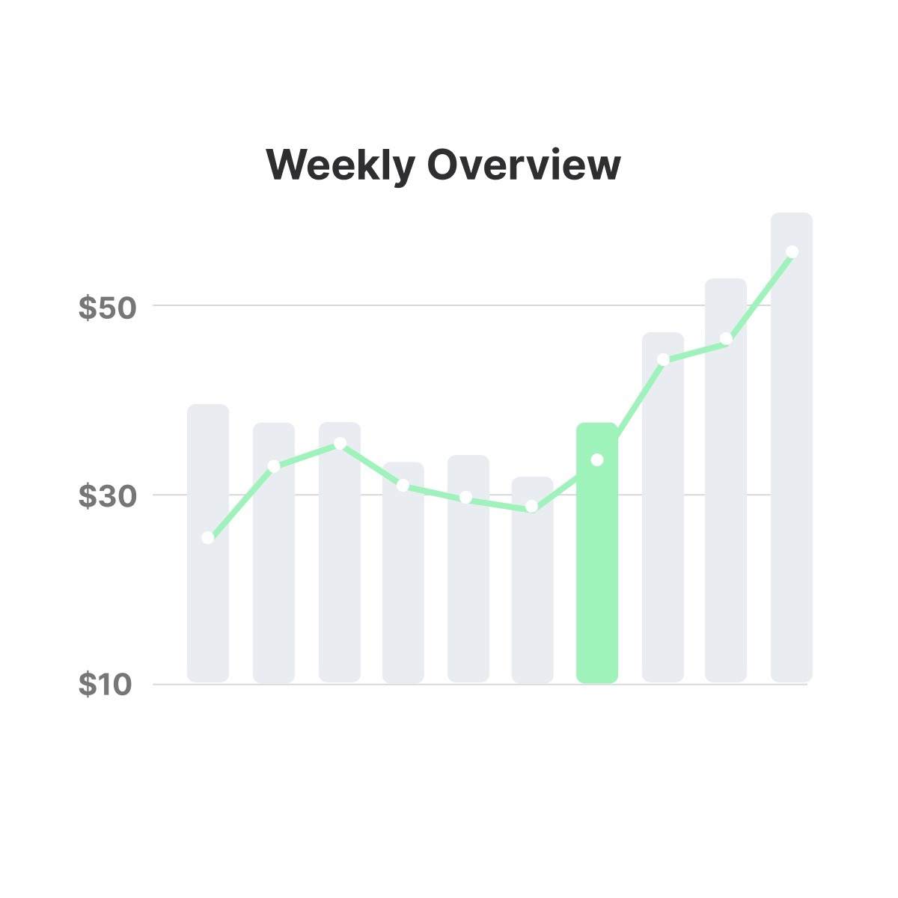This screenshot has height=898, width=898.
Task: Select the first gray bar on the left
Action: tap(208, 543)
